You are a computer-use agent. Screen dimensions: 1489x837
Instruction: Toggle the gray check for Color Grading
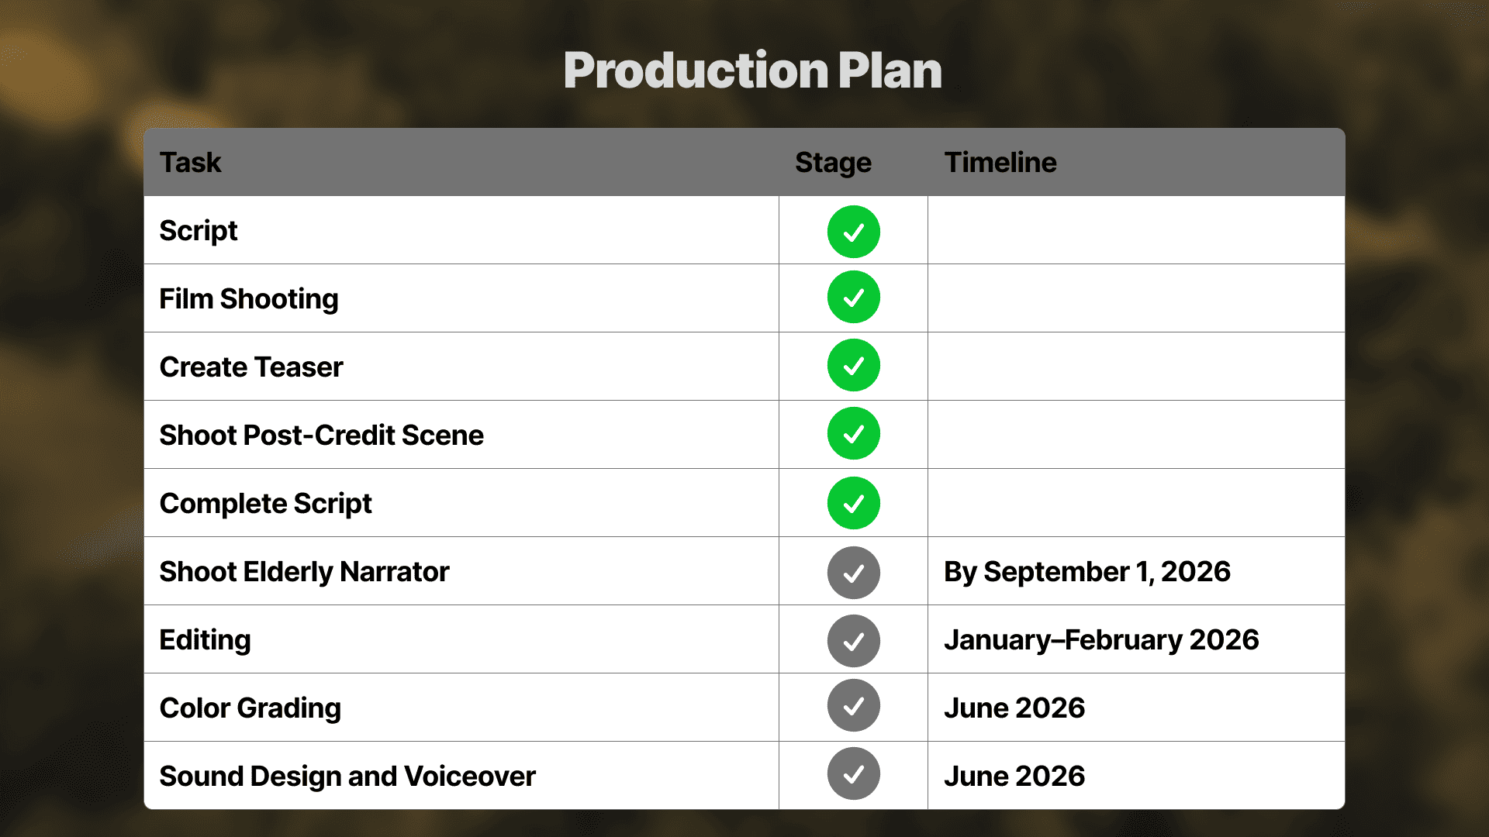(x=853, y=705)
